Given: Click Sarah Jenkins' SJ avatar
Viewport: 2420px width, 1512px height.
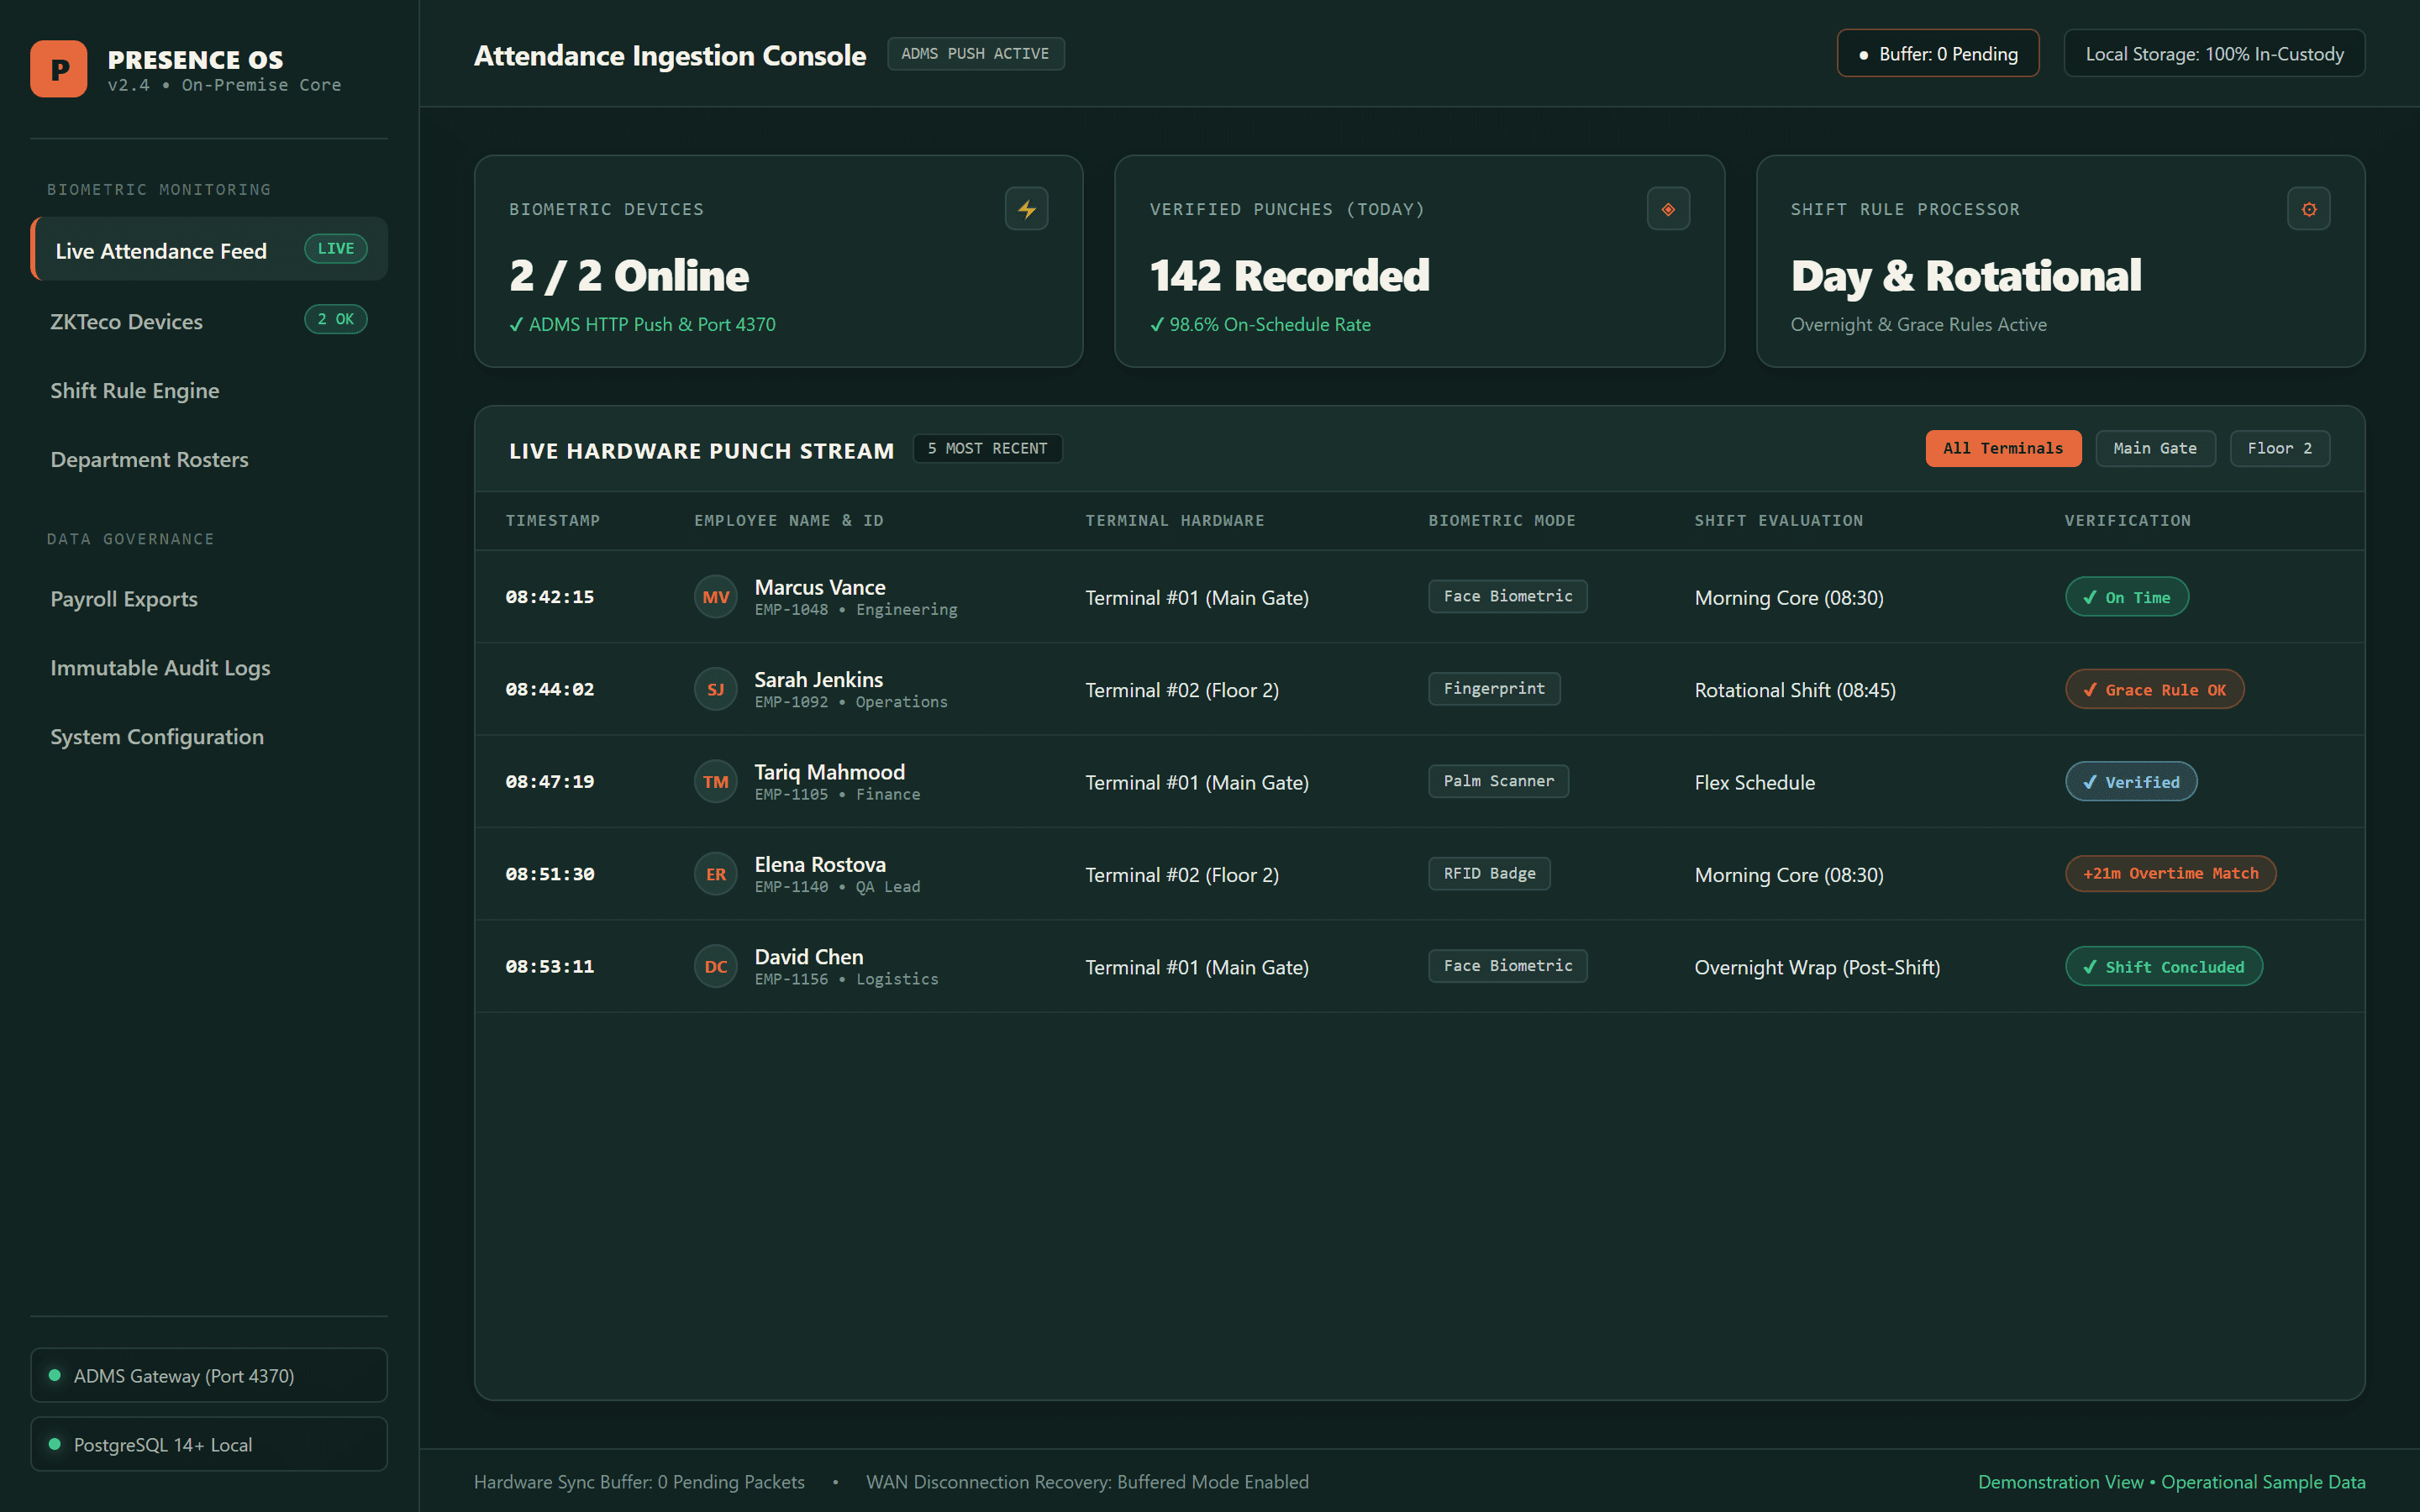Looking at the screenshot, I should 716,689.
